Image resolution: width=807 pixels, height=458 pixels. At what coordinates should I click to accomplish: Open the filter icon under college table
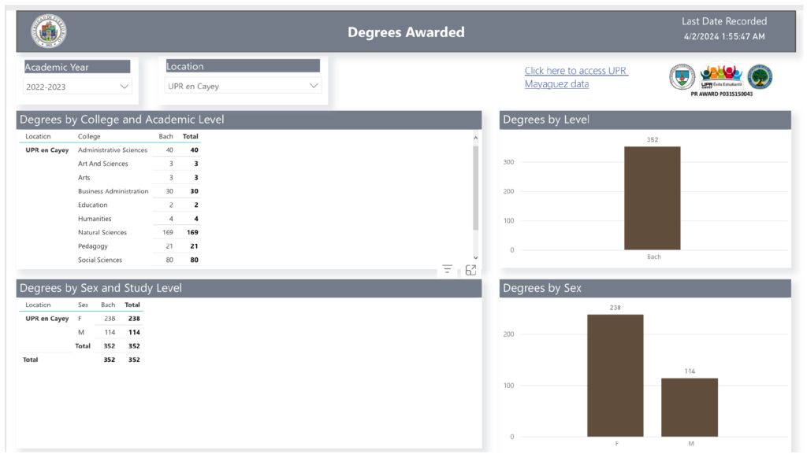(x=448, y=270)
